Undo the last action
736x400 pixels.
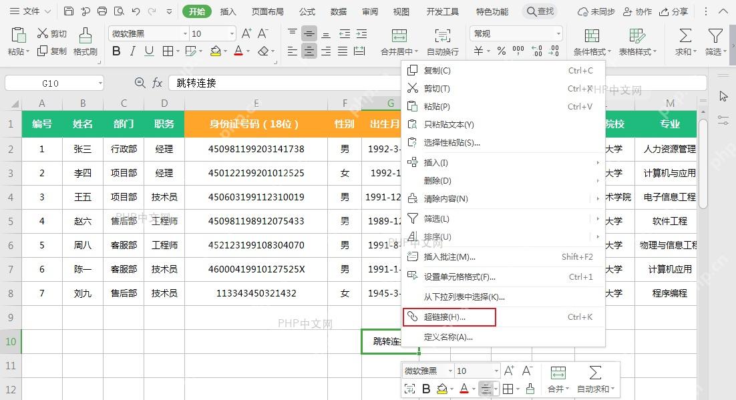(x=136, y=11)
